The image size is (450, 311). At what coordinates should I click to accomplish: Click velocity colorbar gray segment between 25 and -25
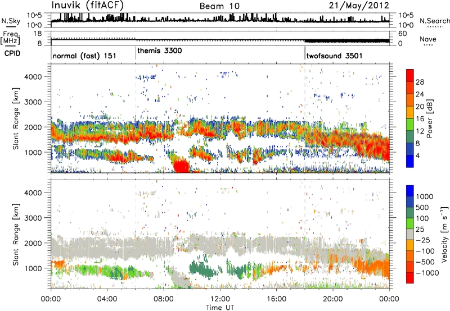[x=410, y=234]
